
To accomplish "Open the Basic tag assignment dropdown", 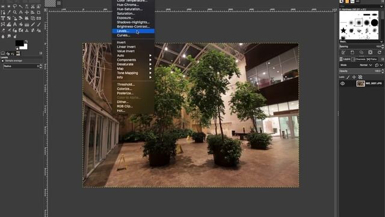I will point(381,42).
